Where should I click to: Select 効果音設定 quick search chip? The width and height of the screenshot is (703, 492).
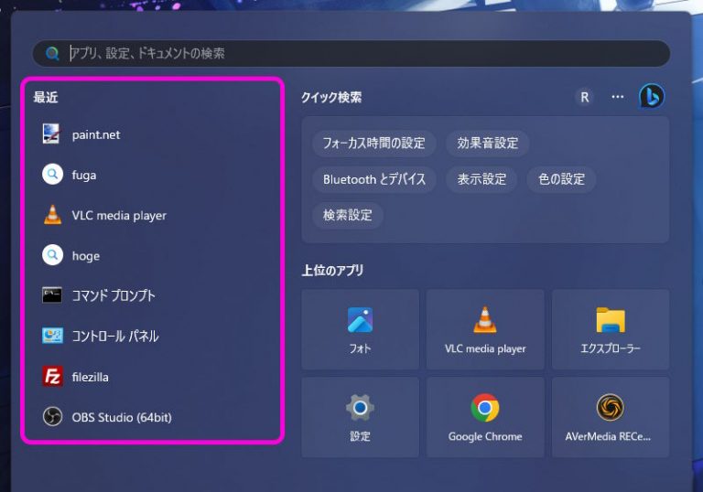coord(488,144)
